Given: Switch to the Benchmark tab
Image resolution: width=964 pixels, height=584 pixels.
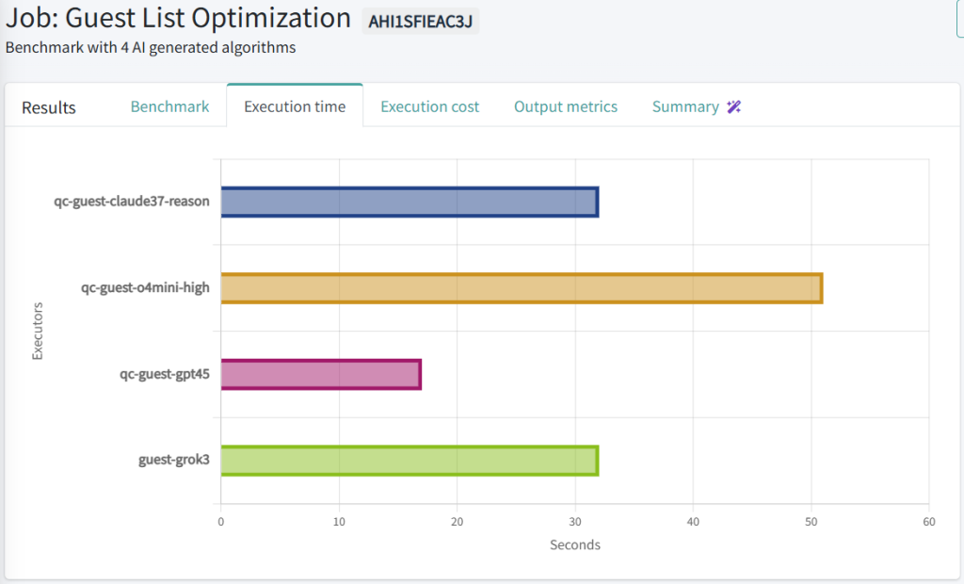Looking at the screenshot, I should tap(169, 106).
